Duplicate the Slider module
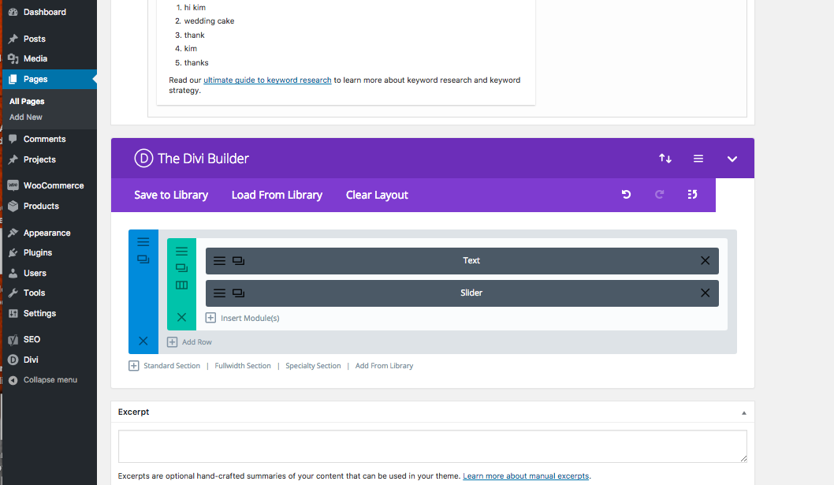The width and height of the screenshot is (834, 485). (x=238, y=293)
